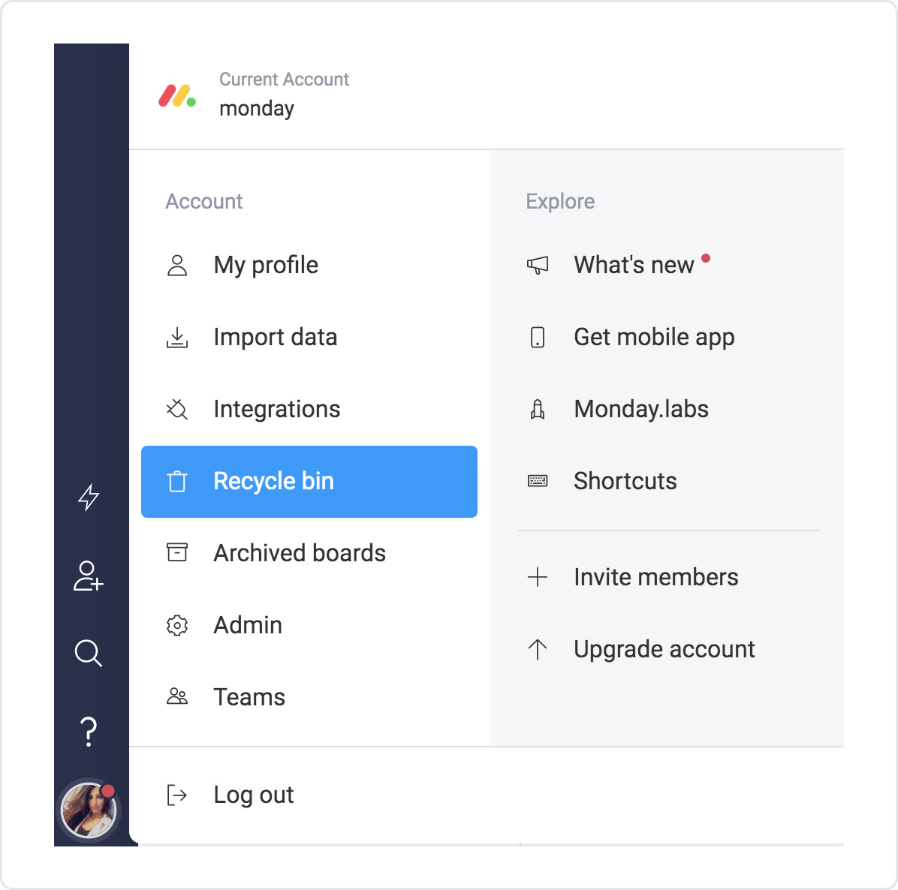The width and height of the screenshot is (898, 890).
Task: Click the phone icon beside Get mobile app
Action: point(538,338)
